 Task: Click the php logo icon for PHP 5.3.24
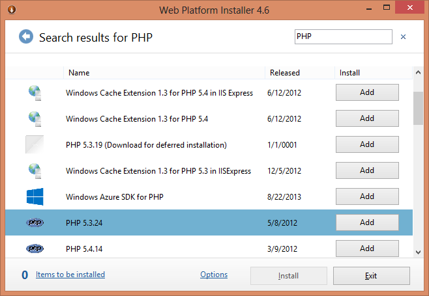(x=35, y=222)
